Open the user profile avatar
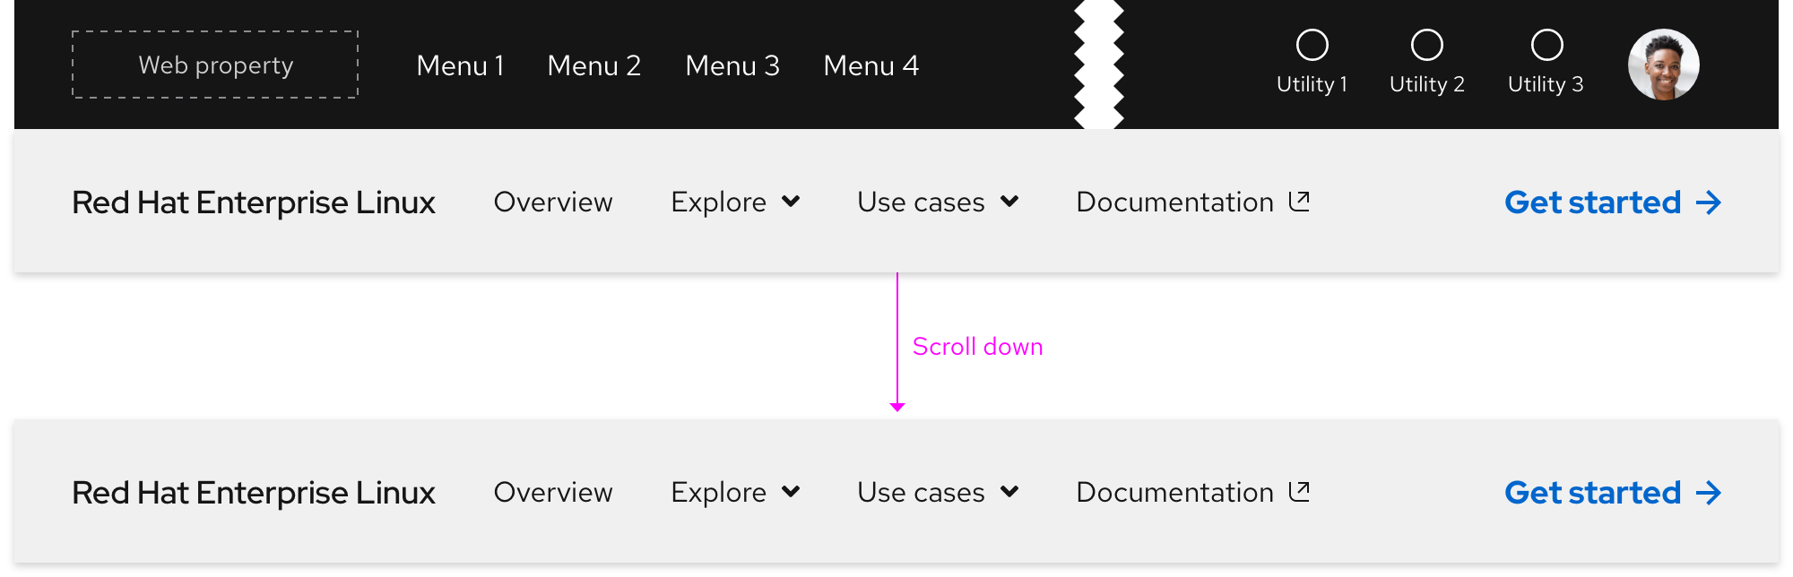This screenshot has width=1793, height=577. [x=1664, y=64]
